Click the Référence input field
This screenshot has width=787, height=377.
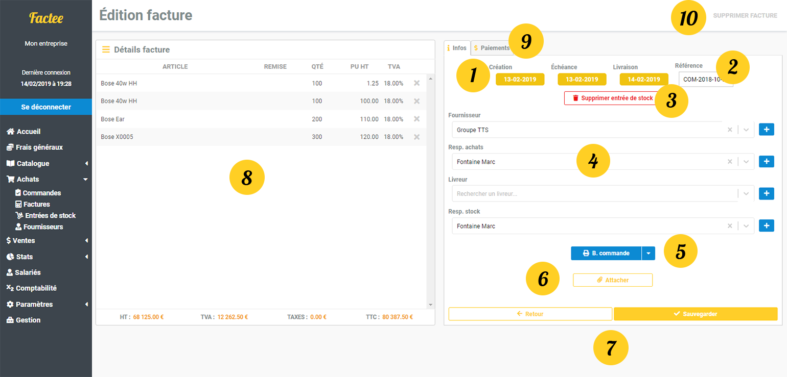coord(705,80)
